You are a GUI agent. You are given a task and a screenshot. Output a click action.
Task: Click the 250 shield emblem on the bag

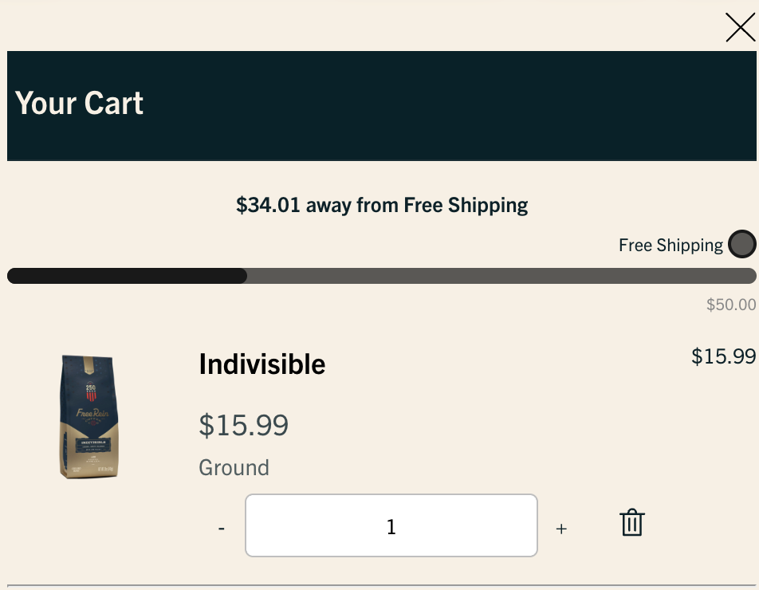(x=91, y=391)
